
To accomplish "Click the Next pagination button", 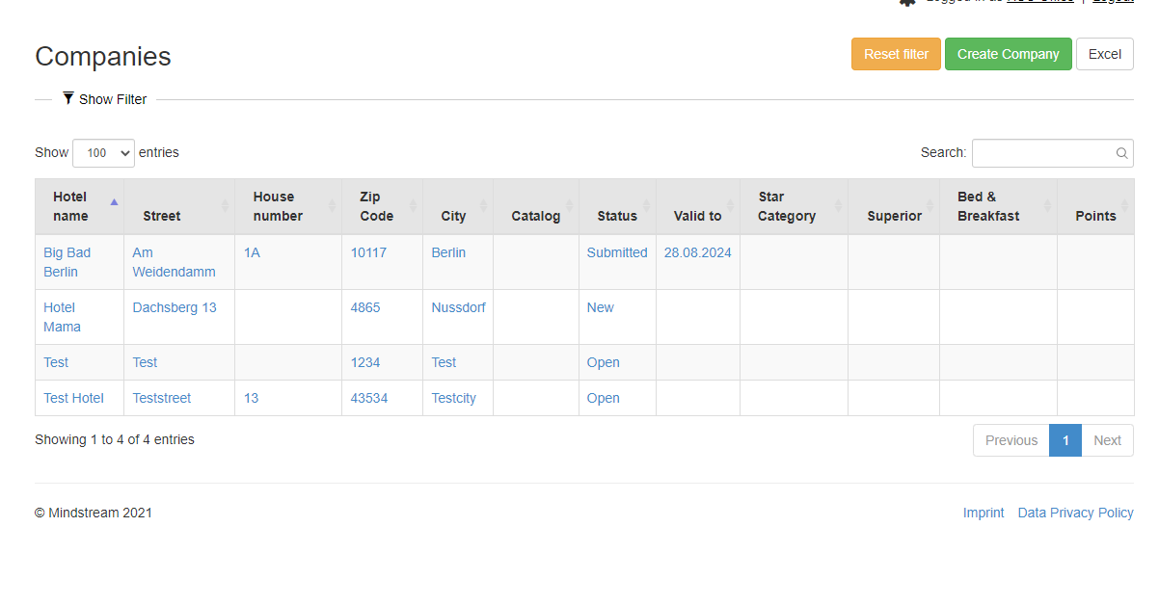I will [1107, 440].
